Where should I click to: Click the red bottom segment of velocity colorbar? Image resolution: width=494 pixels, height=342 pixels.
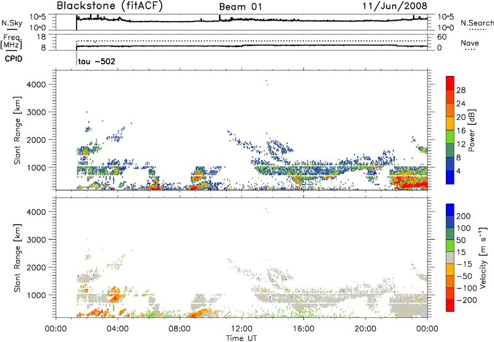tap(450, 306)
